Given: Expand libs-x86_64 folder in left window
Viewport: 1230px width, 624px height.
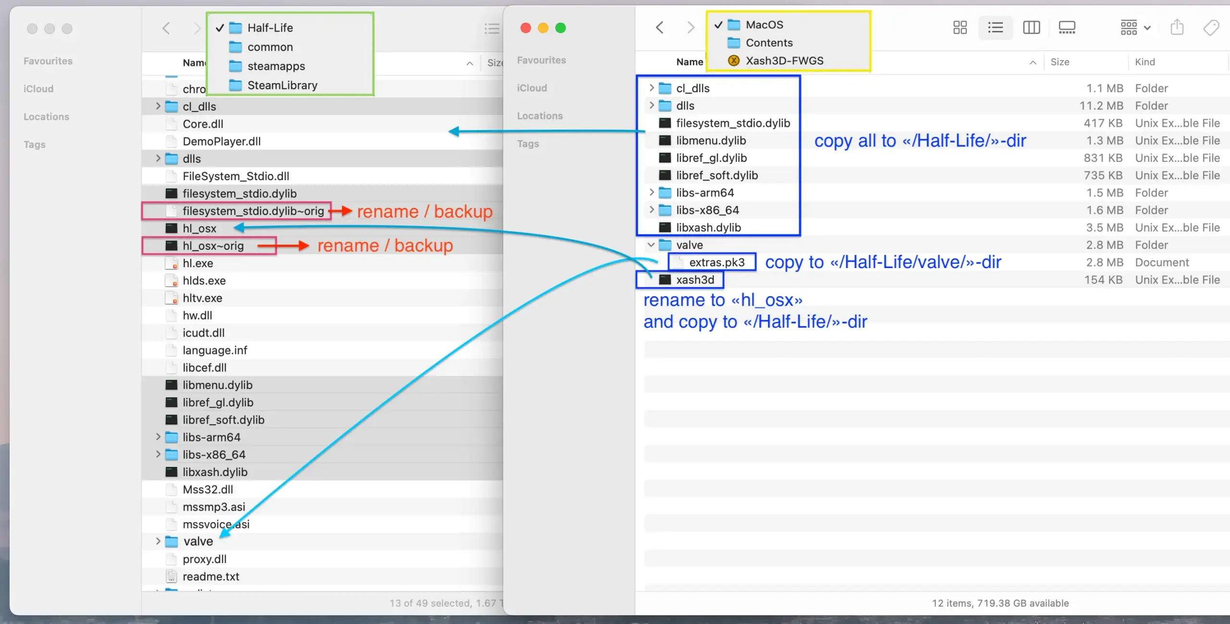Looking at the screenshot, I should 158,454.
